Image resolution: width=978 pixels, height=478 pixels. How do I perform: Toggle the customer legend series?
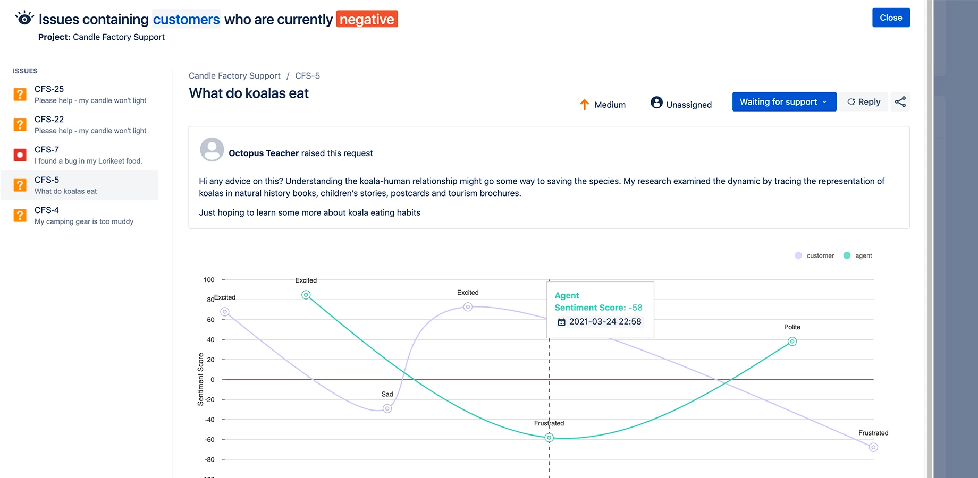click(x=814, y=255)
